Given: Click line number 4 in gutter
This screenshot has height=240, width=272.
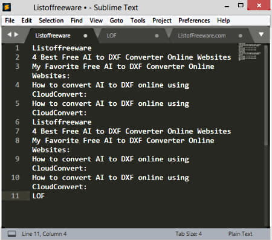Looking at the screenshot, I should pos(18,85).
